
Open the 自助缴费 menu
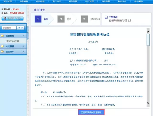(40, 1)
